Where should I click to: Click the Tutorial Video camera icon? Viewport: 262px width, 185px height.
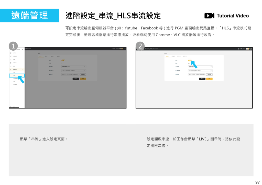click(x=209, y=16)
